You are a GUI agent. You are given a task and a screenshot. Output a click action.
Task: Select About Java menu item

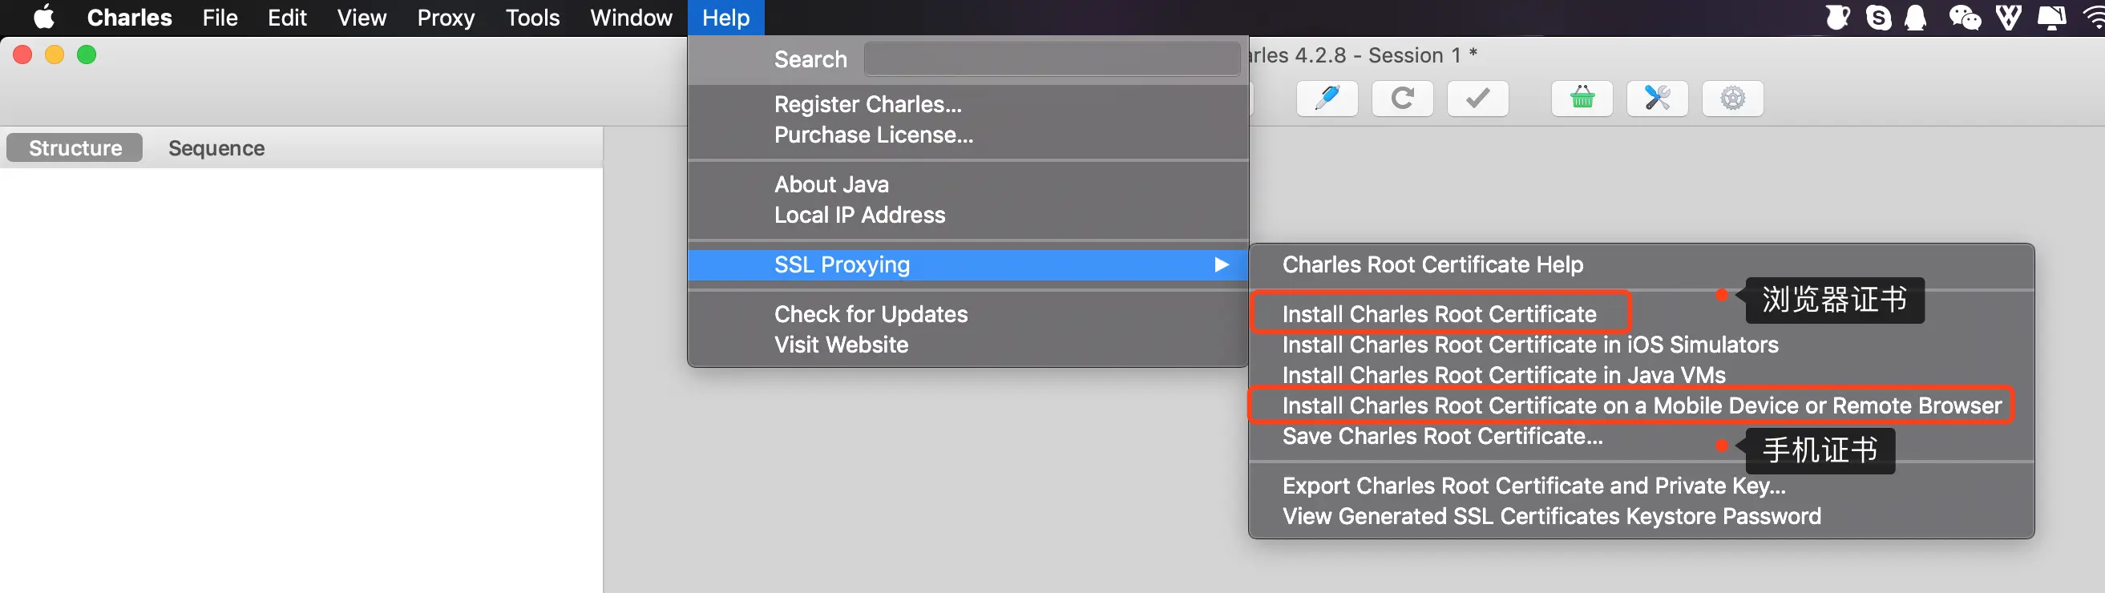(968, 184)
